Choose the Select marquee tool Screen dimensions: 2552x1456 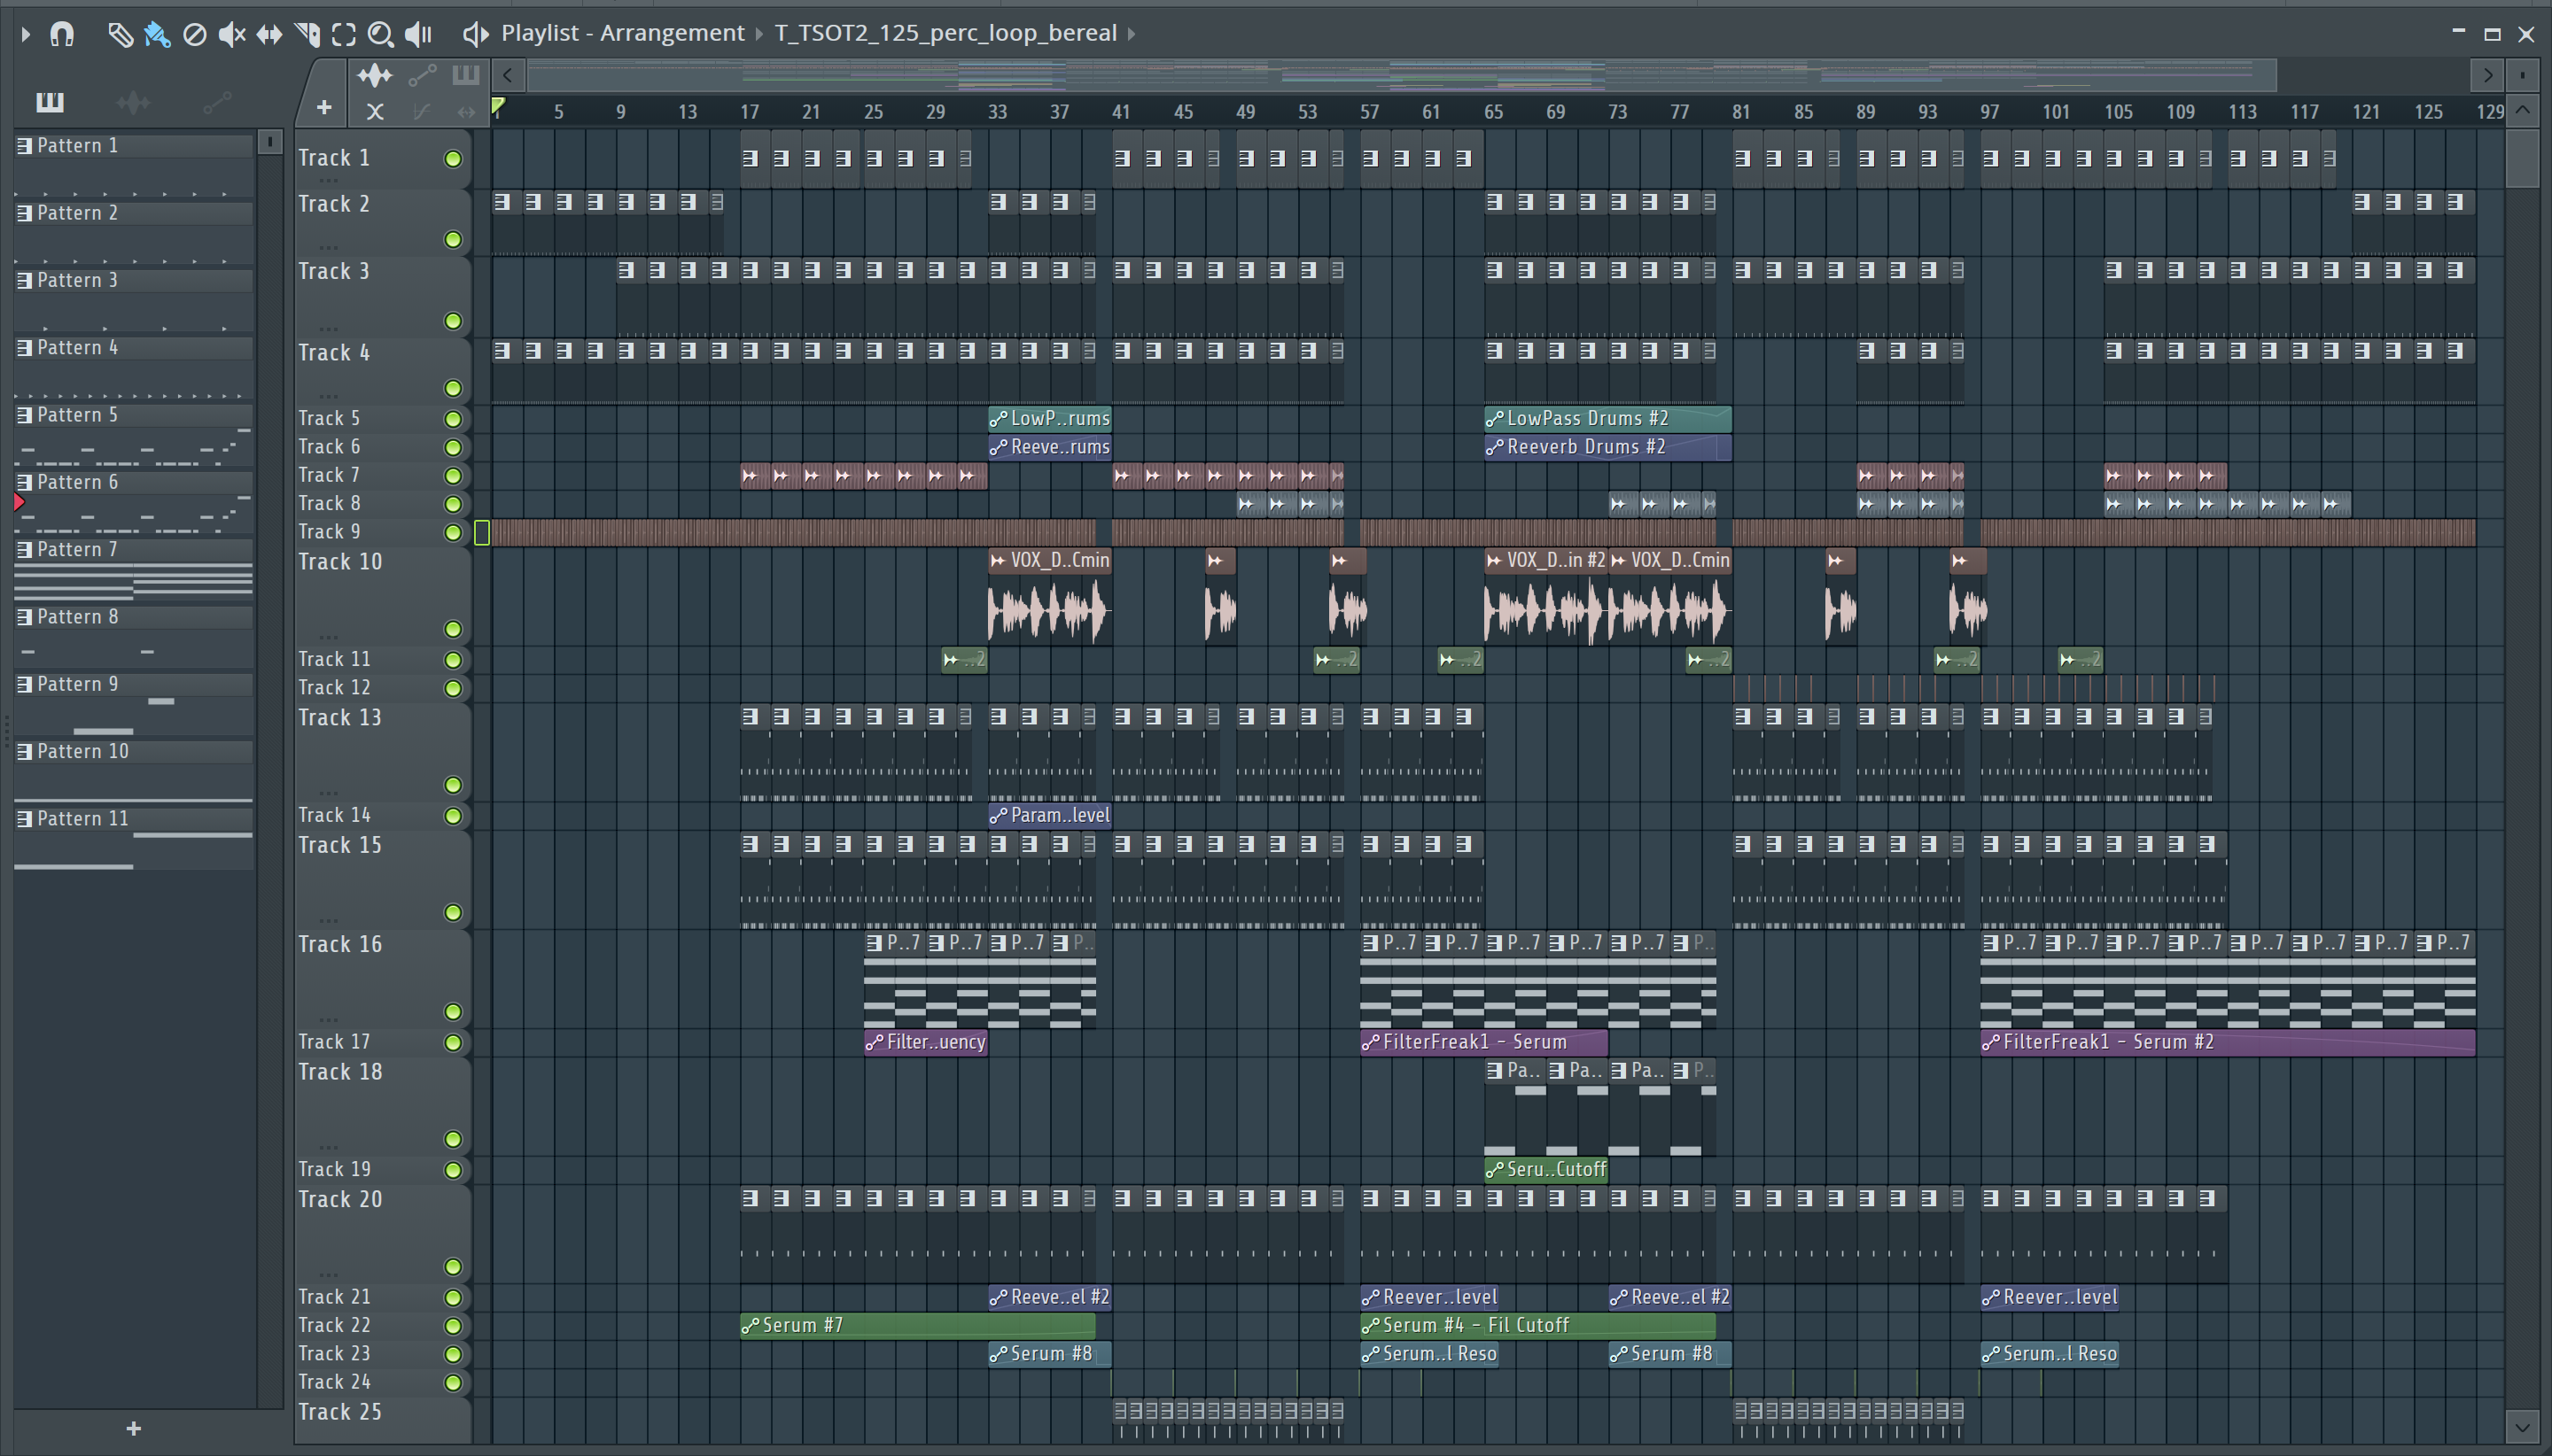coord(344,35)
